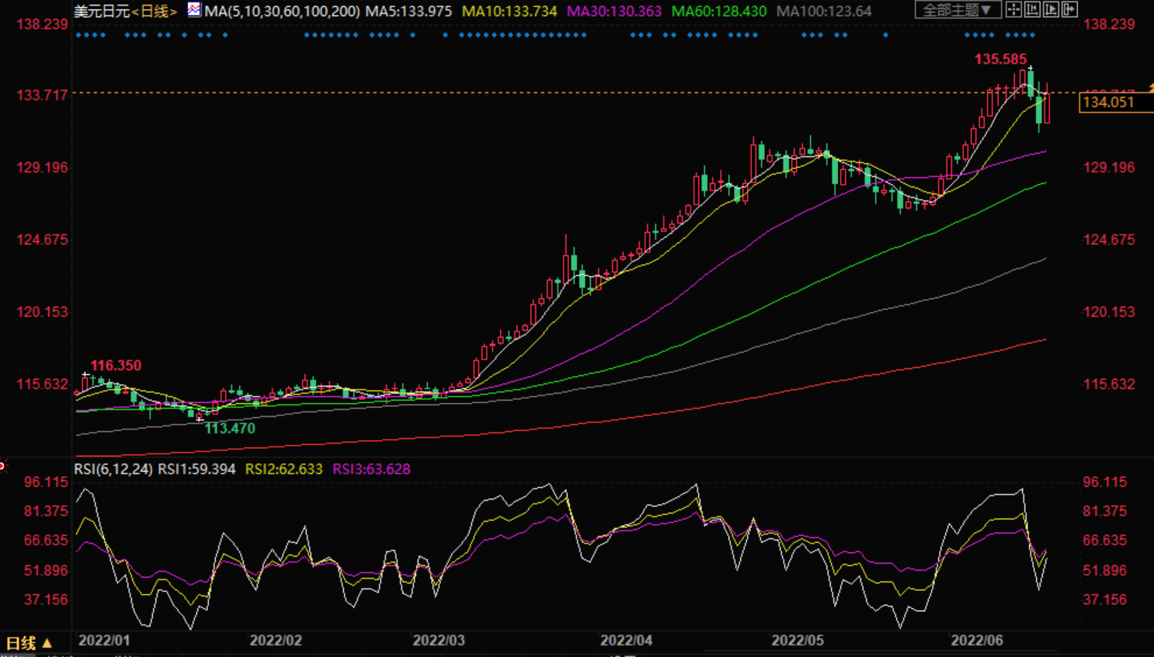
Task: Select the RSI(6,12,24) indicator label
Action: [113, 469]
